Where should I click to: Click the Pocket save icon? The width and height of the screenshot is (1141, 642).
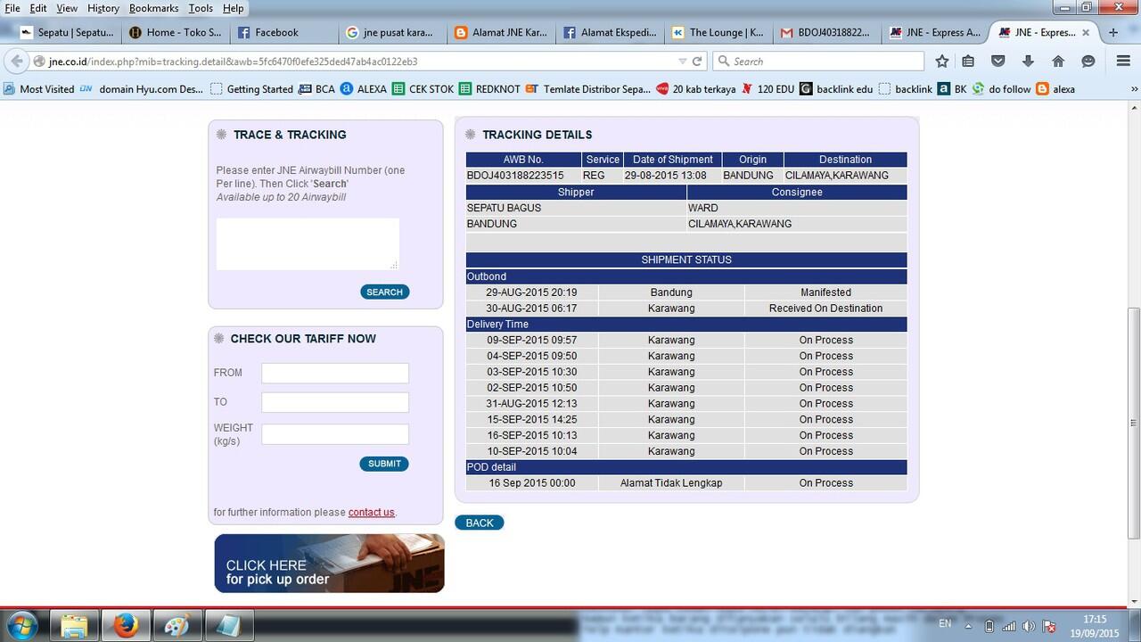(x=998, y=62)
